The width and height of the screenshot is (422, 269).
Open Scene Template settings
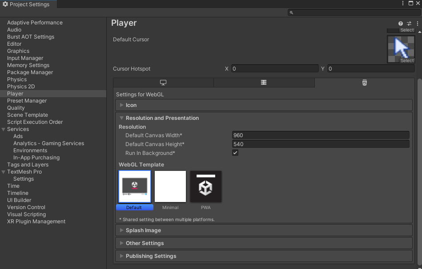[x=28, y=115]
